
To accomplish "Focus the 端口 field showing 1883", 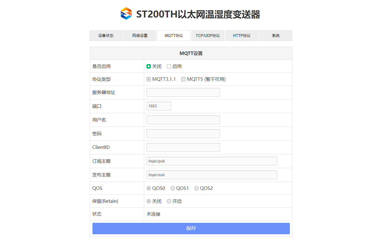I will click(159, 106).
